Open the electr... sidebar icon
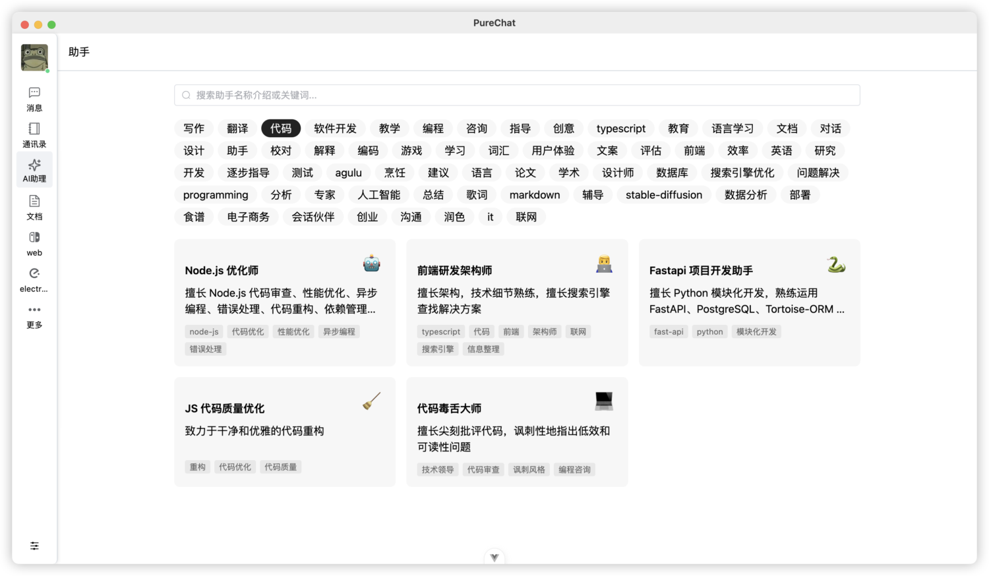Image resolution: width=989 pixels, height=576 pixels. (x=34, y=279)
